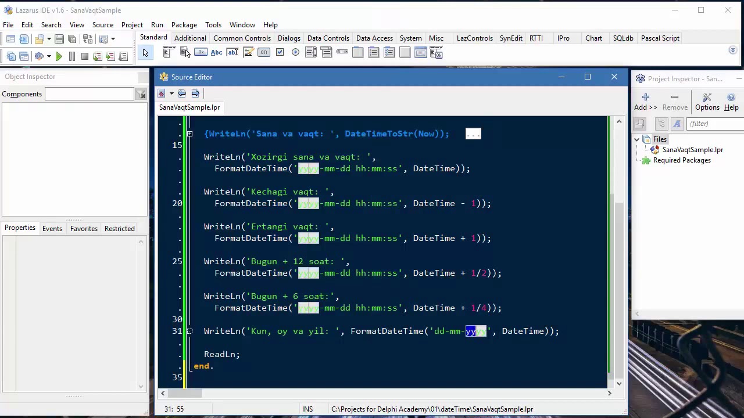744x418 pixels.
Task: Toggle alphabetical sort in Project Inspector
Action: point(677,124)
